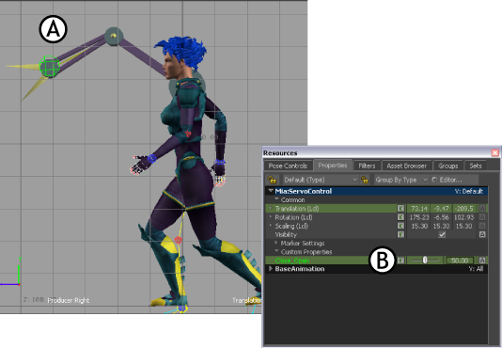Viewport: 502px width, 348px height.
Task: Click the axis gizmo in the viewport corner
Action: (11, 273)
